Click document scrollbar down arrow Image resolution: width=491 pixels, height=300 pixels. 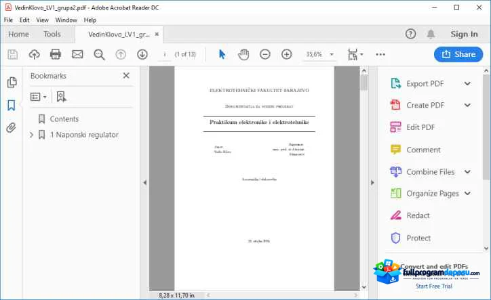[x=364, y=287]
